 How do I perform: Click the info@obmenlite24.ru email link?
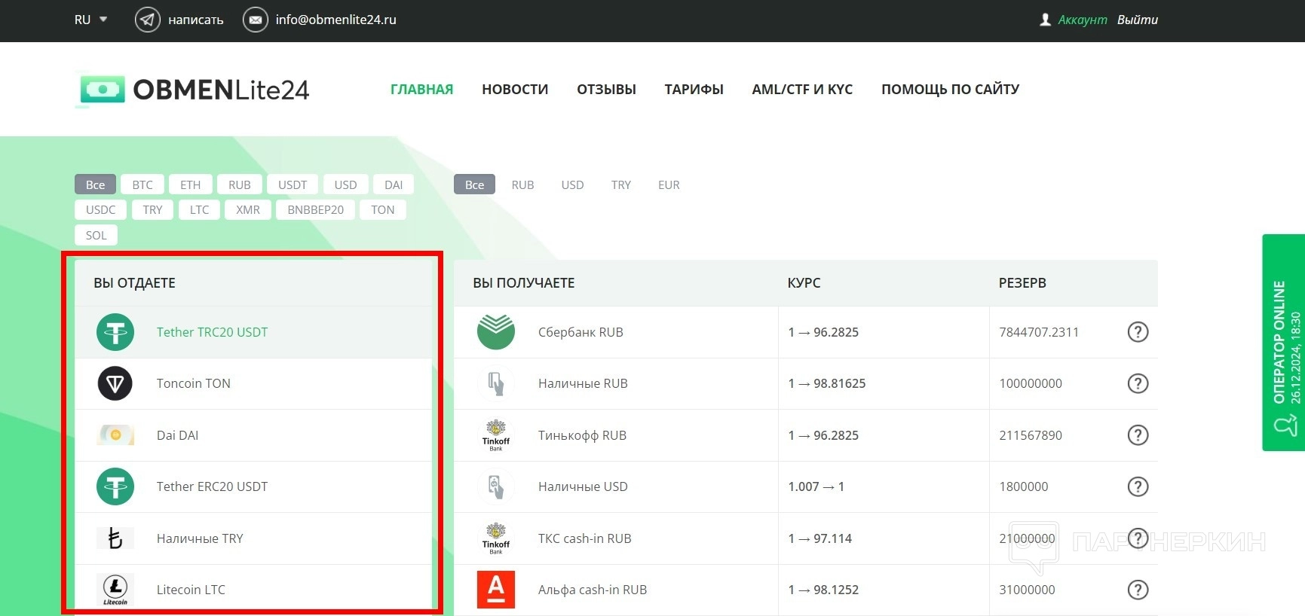pyautogui.click(x=335, y=20)
